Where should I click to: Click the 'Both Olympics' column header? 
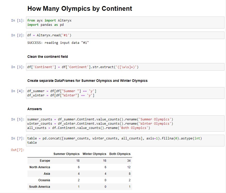click(120, 154)
